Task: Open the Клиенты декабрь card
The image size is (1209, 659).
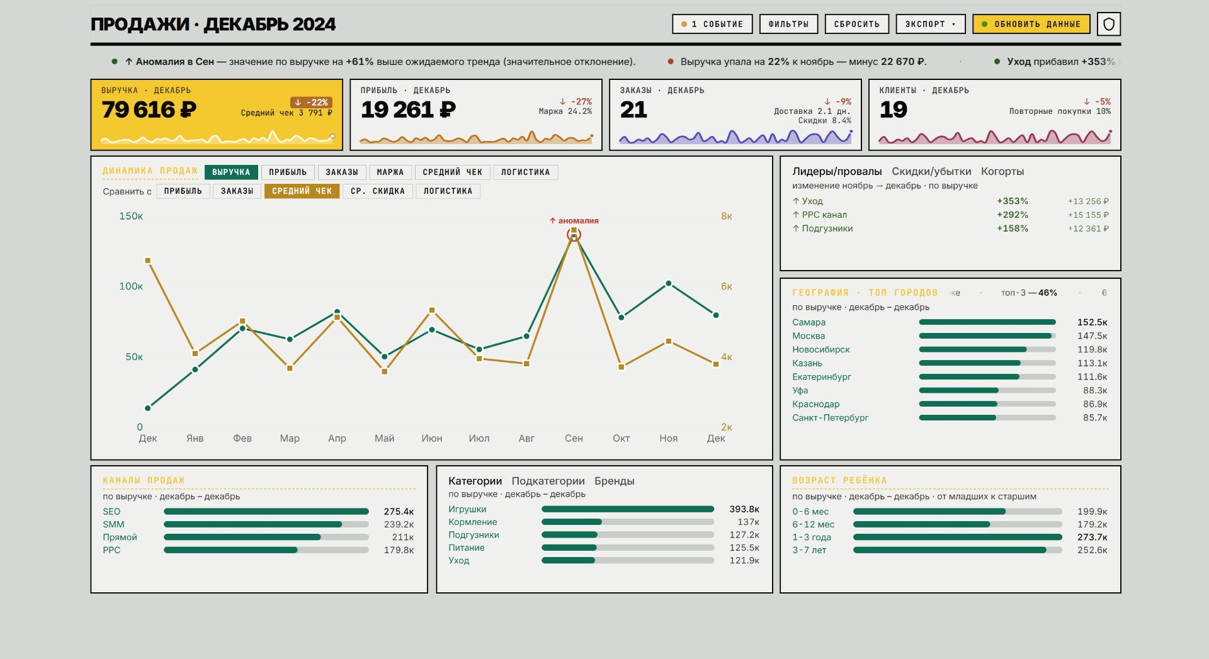Action: coord(995,115)
